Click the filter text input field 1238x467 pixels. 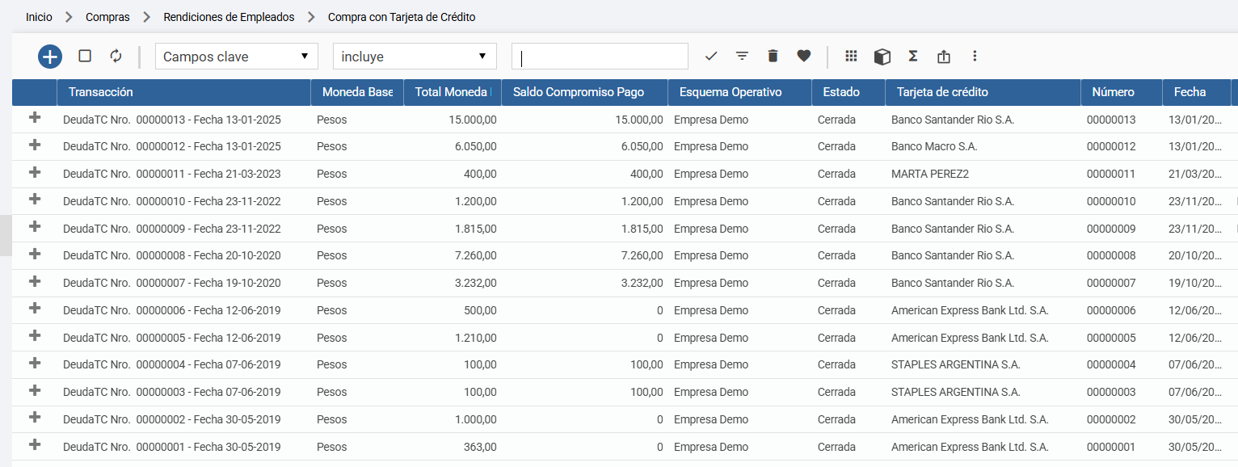coord(600,57)
